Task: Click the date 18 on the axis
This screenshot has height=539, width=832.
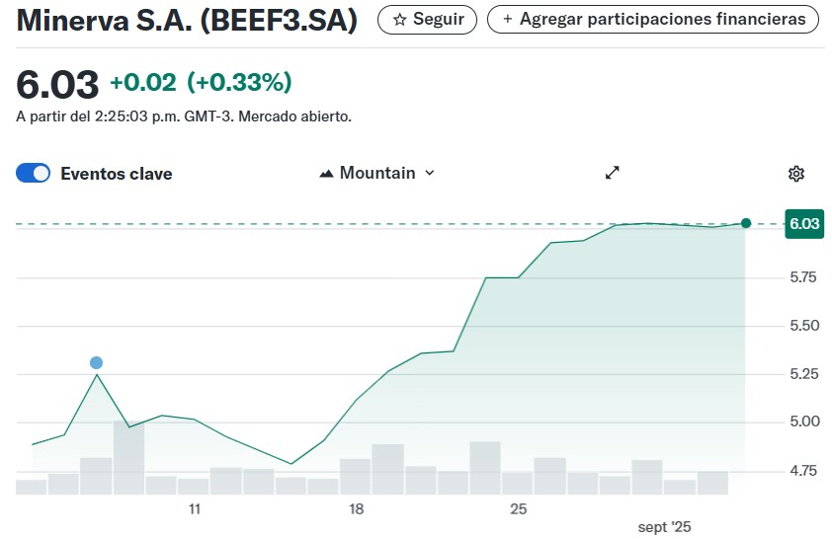Action: [356, 509]
